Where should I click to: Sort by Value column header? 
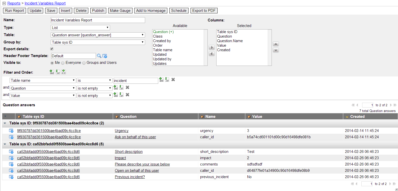coord(257,117)
